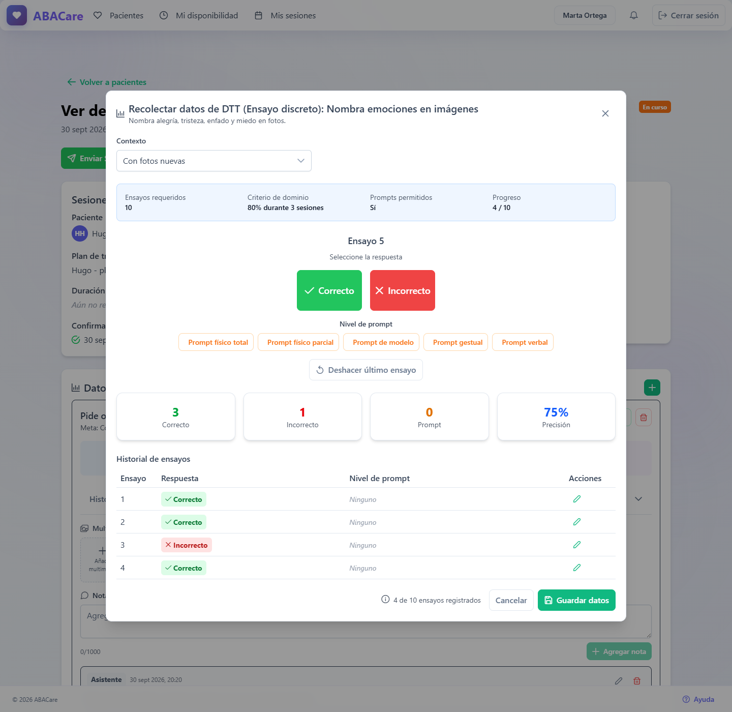732x712 pixels.
Task: Click the 75% Precisión stat card
Action: (x=556, y=417)
